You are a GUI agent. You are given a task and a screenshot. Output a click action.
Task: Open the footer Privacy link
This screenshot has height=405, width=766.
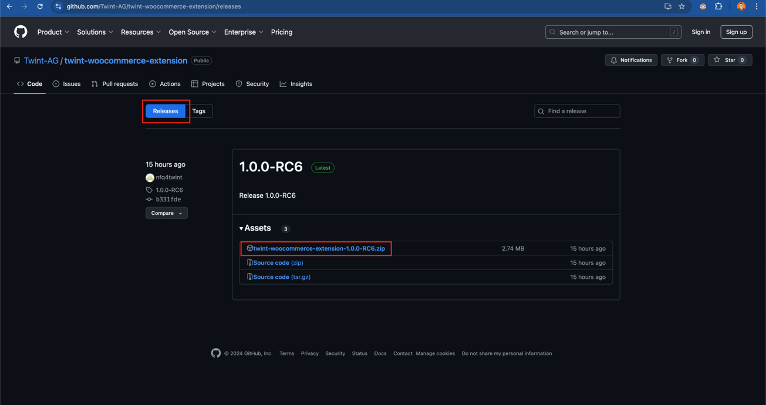[310, 353]
